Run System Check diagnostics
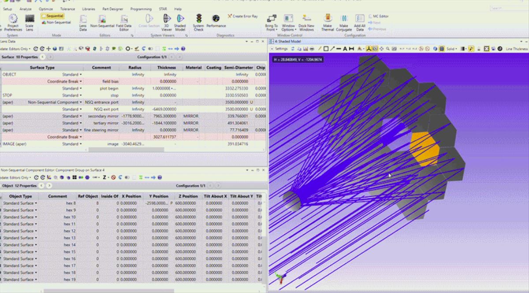The image size is (529, 293). click(199, 22)
